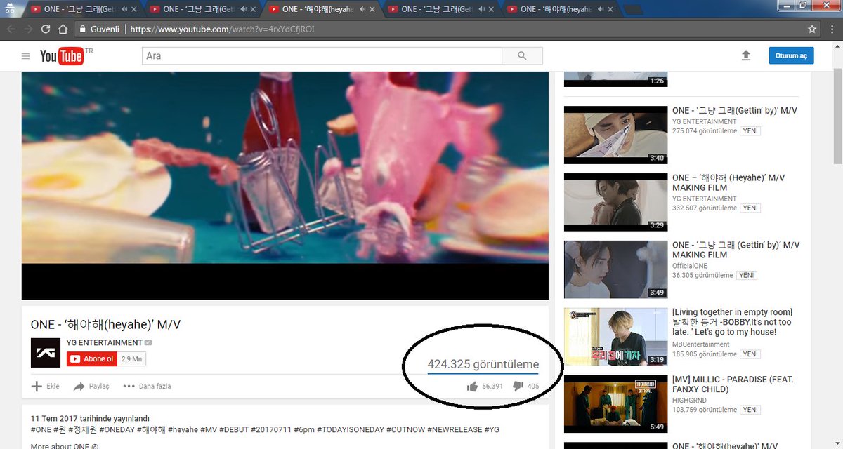Open the YouTube guide hamburger menu
843x449 pixels.
[25, 56]
